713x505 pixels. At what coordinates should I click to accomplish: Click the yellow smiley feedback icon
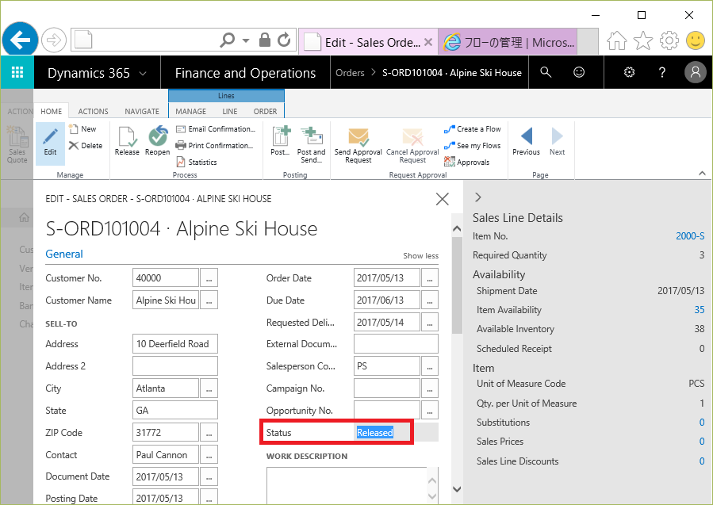[x=696, y=40]
